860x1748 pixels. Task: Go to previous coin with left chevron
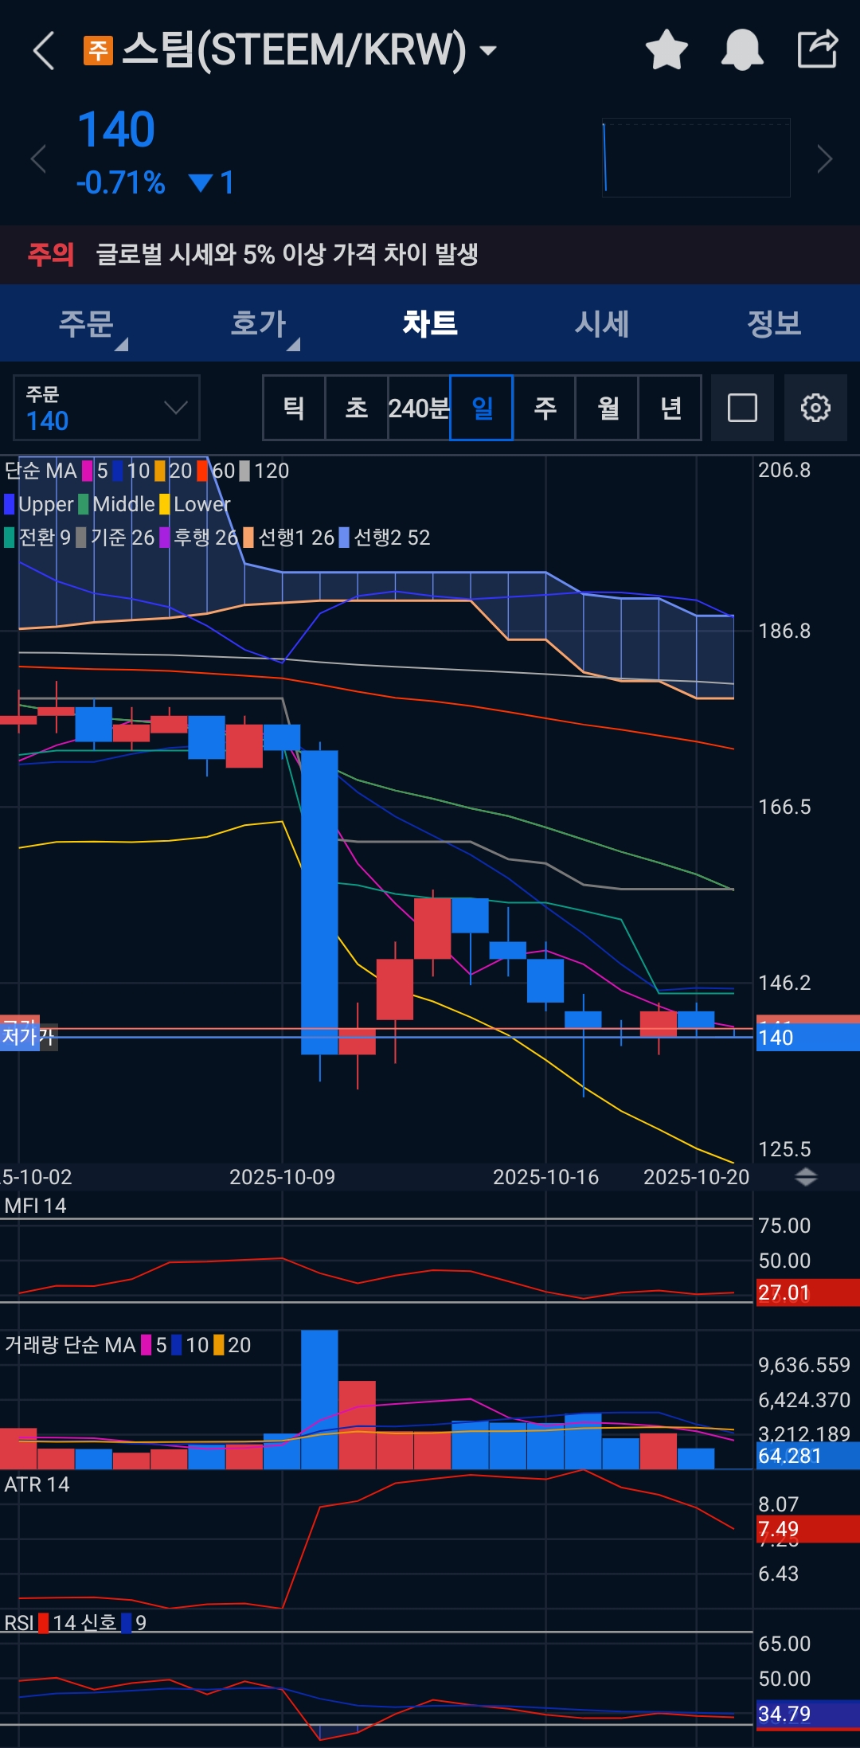pos(38,159)
